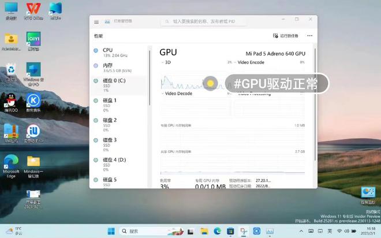Run a new task (运行新任务)
This screenshot has height=238, width=381.
(286, 36)
